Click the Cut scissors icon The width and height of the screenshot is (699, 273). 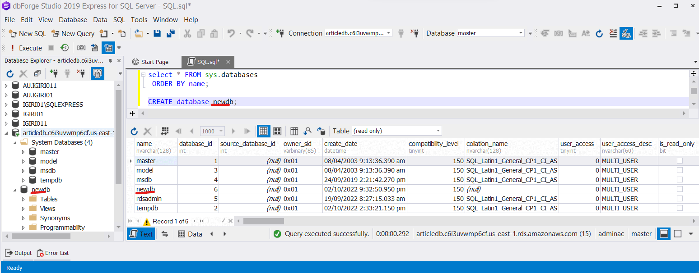point(187,33)
